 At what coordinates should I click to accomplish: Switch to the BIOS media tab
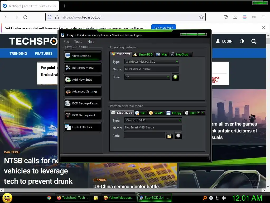[191, 113]
